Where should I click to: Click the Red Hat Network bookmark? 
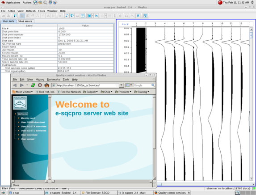[x=69, y=92]
